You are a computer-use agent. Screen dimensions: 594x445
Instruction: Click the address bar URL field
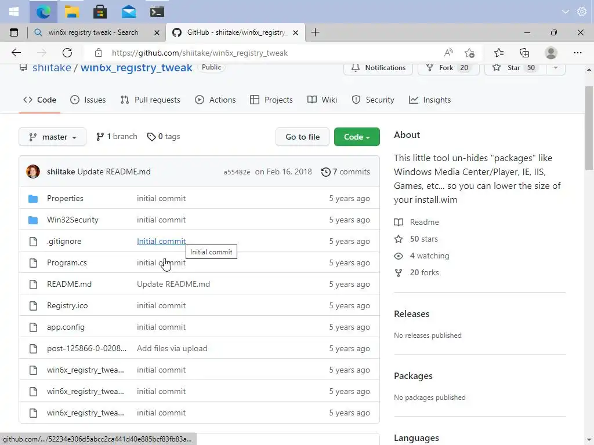(x=265, y=53)
